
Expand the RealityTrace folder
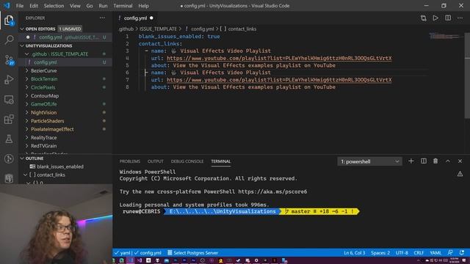[27, 138]
